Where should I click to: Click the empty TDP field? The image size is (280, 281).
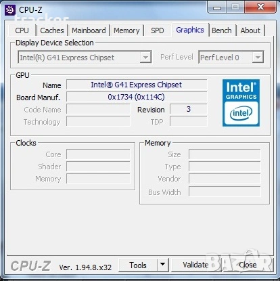[x=189, y=121]
